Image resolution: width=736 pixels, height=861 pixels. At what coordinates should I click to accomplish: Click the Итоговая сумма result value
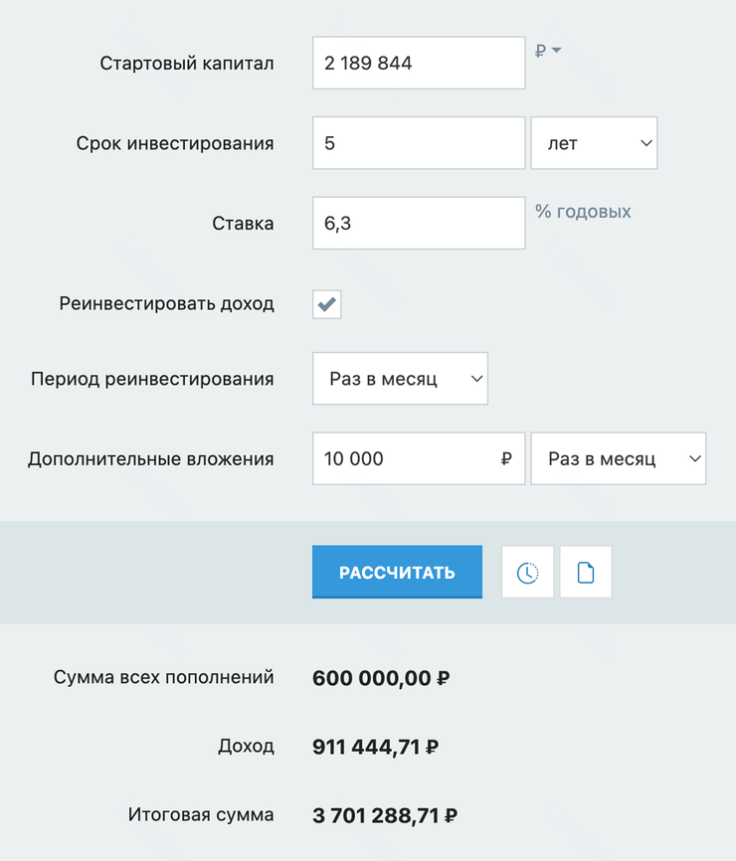click(384, 816)
